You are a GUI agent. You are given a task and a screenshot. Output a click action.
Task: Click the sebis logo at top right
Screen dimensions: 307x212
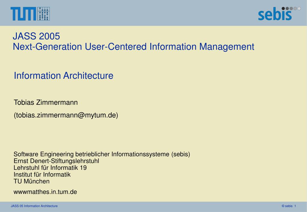[279, 14]
